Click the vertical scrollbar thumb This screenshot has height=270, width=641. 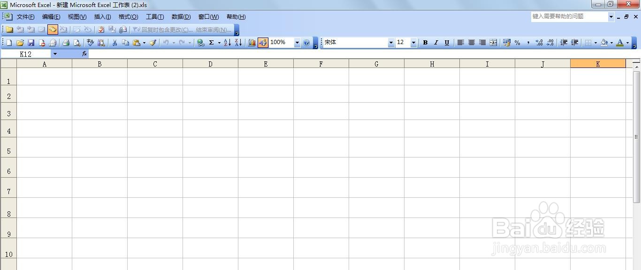tap(636, 137)
